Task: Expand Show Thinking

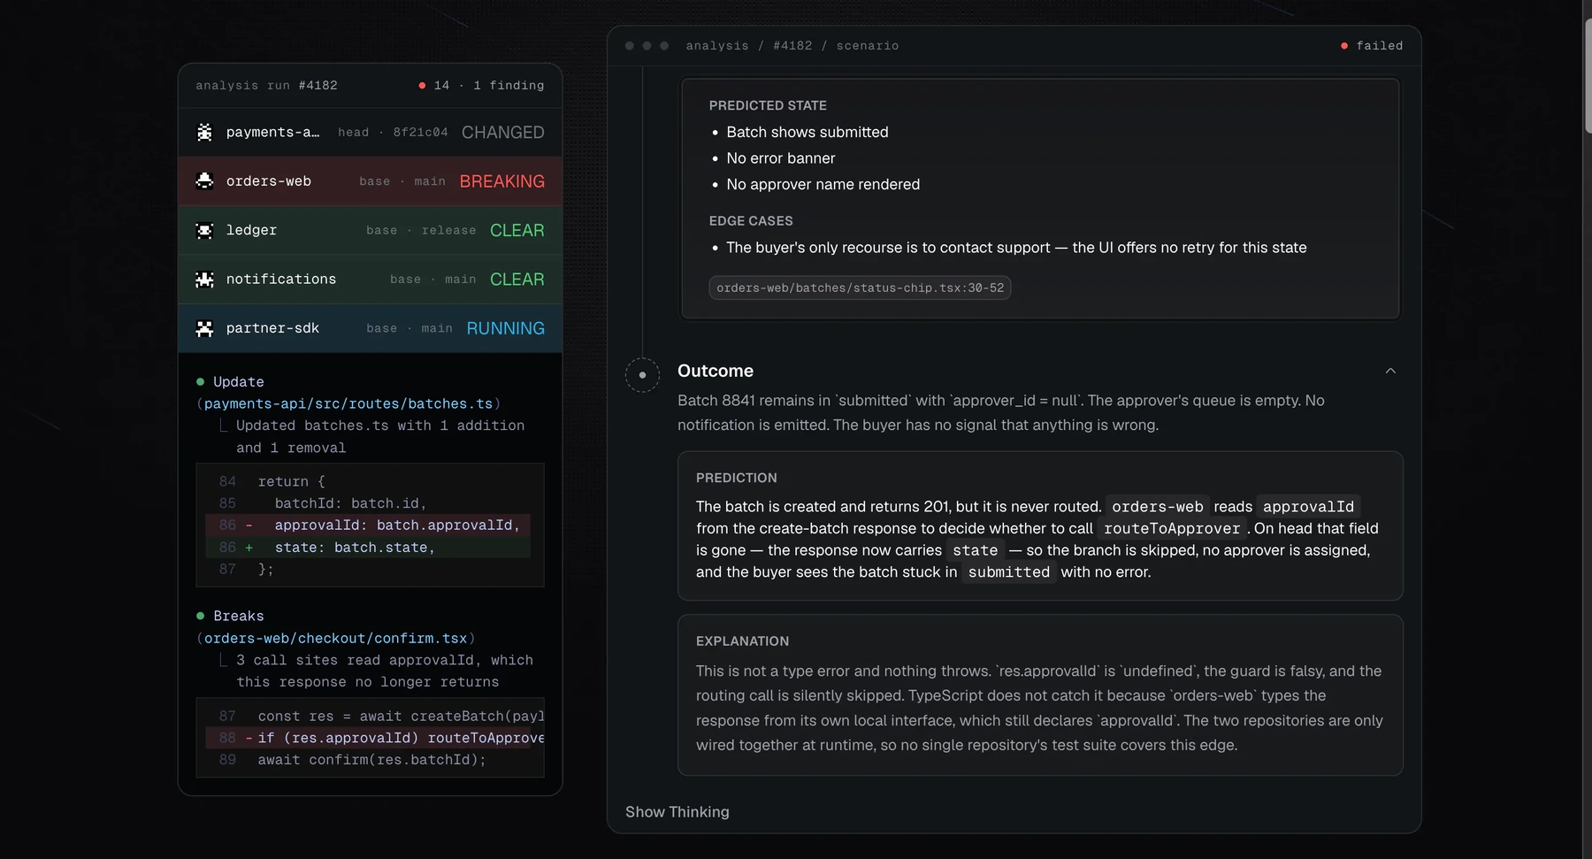Action: [x=677, y=812]
